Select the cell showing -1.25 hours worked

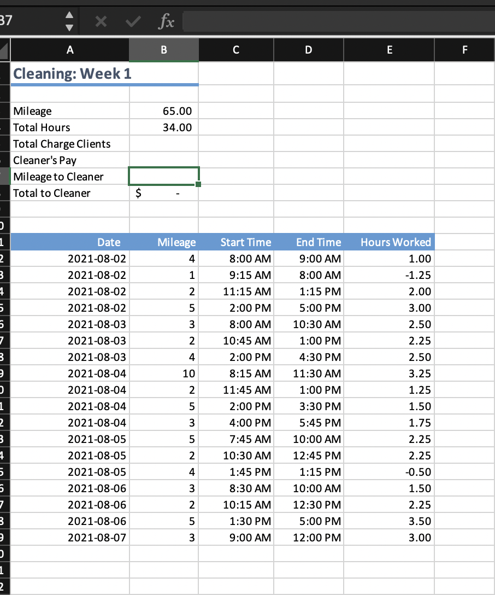[x=389, y=275]
